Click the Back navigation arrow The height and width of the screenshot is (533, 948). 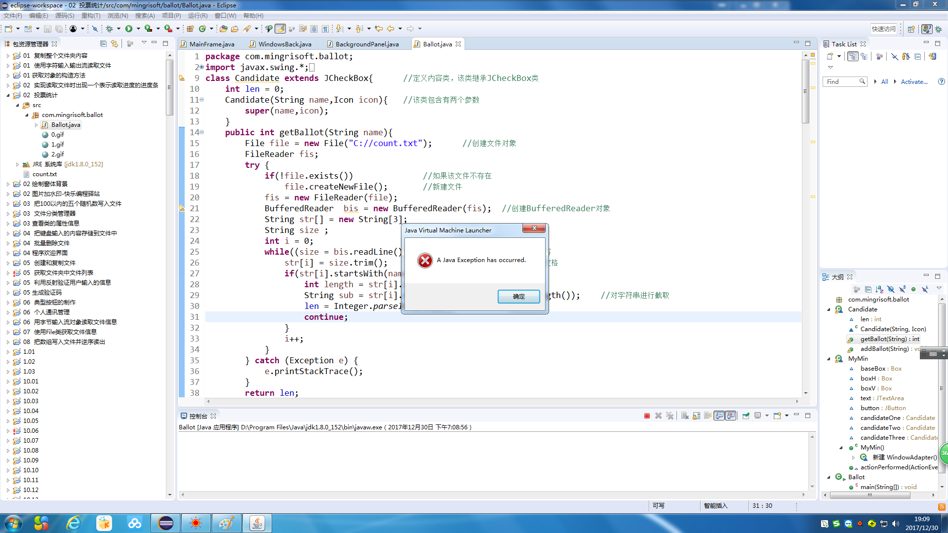point(391,29)
